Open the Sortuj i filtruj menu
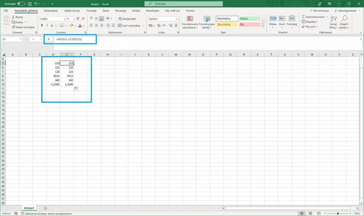 click(334, 22)
